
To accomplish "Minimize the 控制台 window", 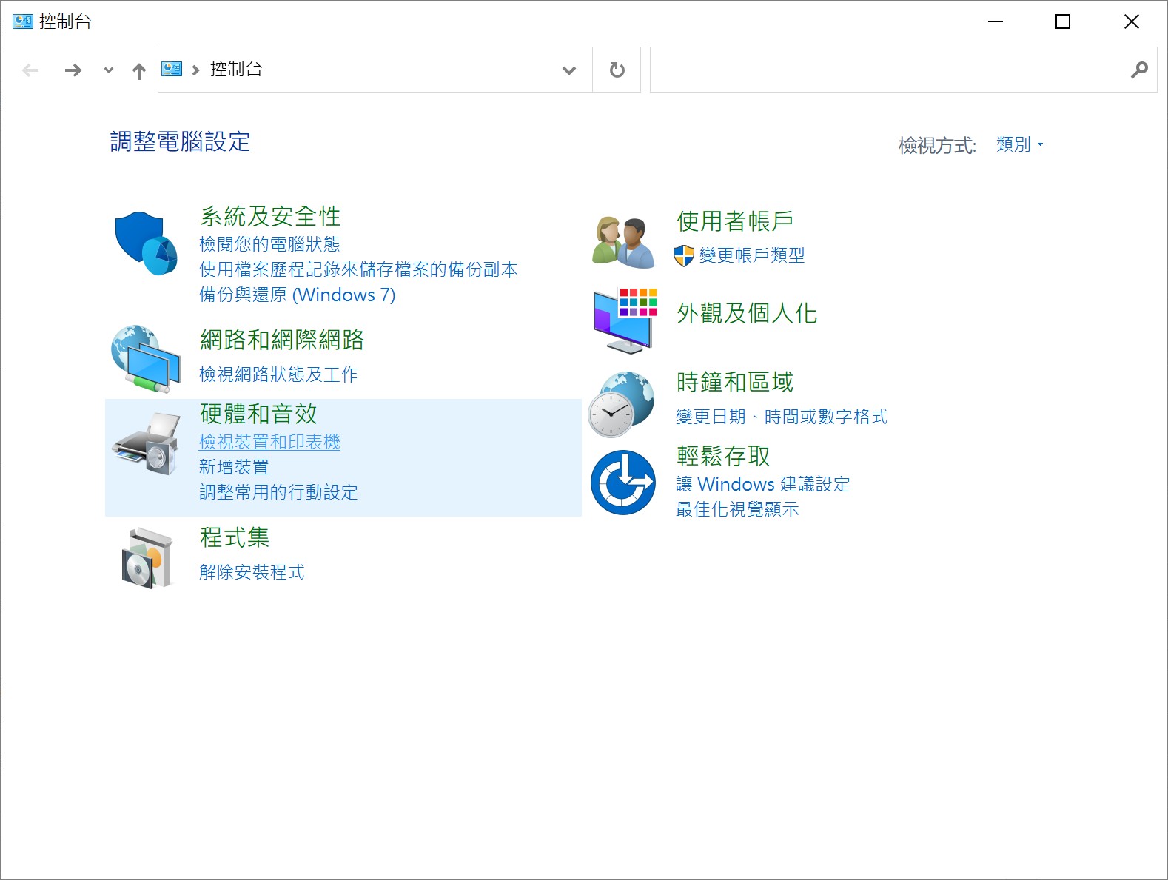I will tap(996, 21).
